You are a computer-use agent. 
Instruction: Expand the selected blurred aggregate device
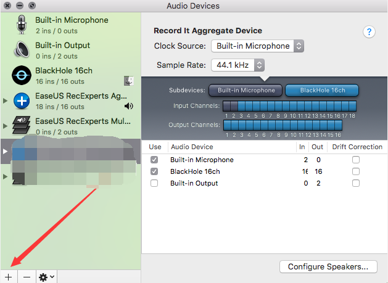[x=5, y=151]
